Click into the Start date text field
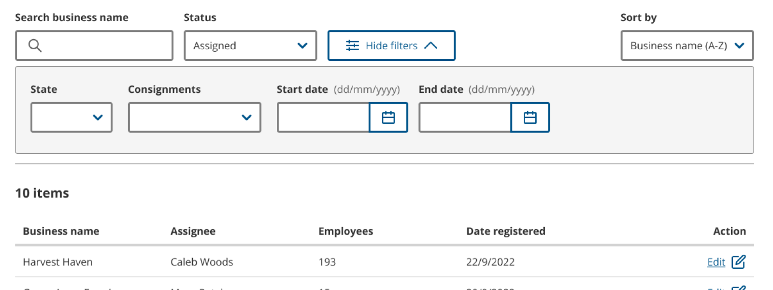 pyautogui.click(x=323, y=117)
